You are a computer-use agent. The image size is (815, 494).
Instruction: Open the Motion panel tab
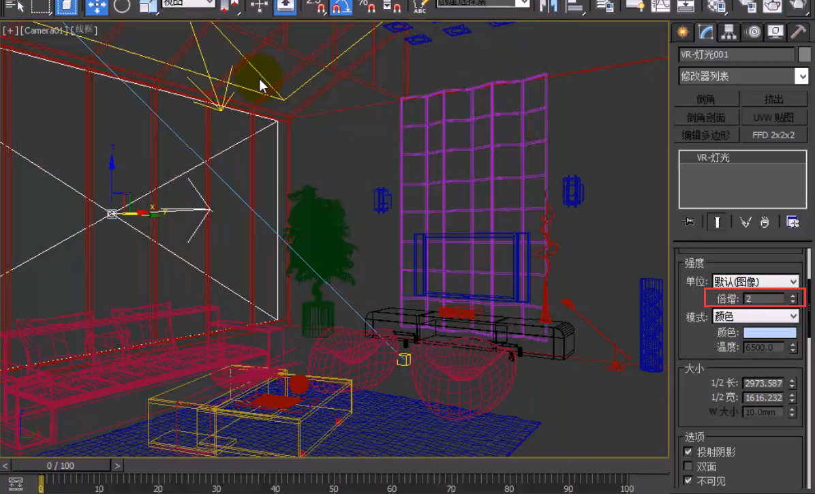752,32
